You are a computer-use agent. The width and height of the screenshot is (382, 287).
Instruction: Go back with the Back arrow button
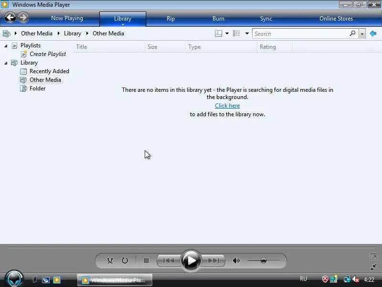[x=10, y=18]
